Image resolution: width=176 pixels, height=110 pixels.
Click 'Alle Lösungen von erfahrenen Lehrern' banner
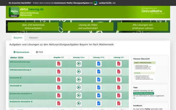point(143,26)
